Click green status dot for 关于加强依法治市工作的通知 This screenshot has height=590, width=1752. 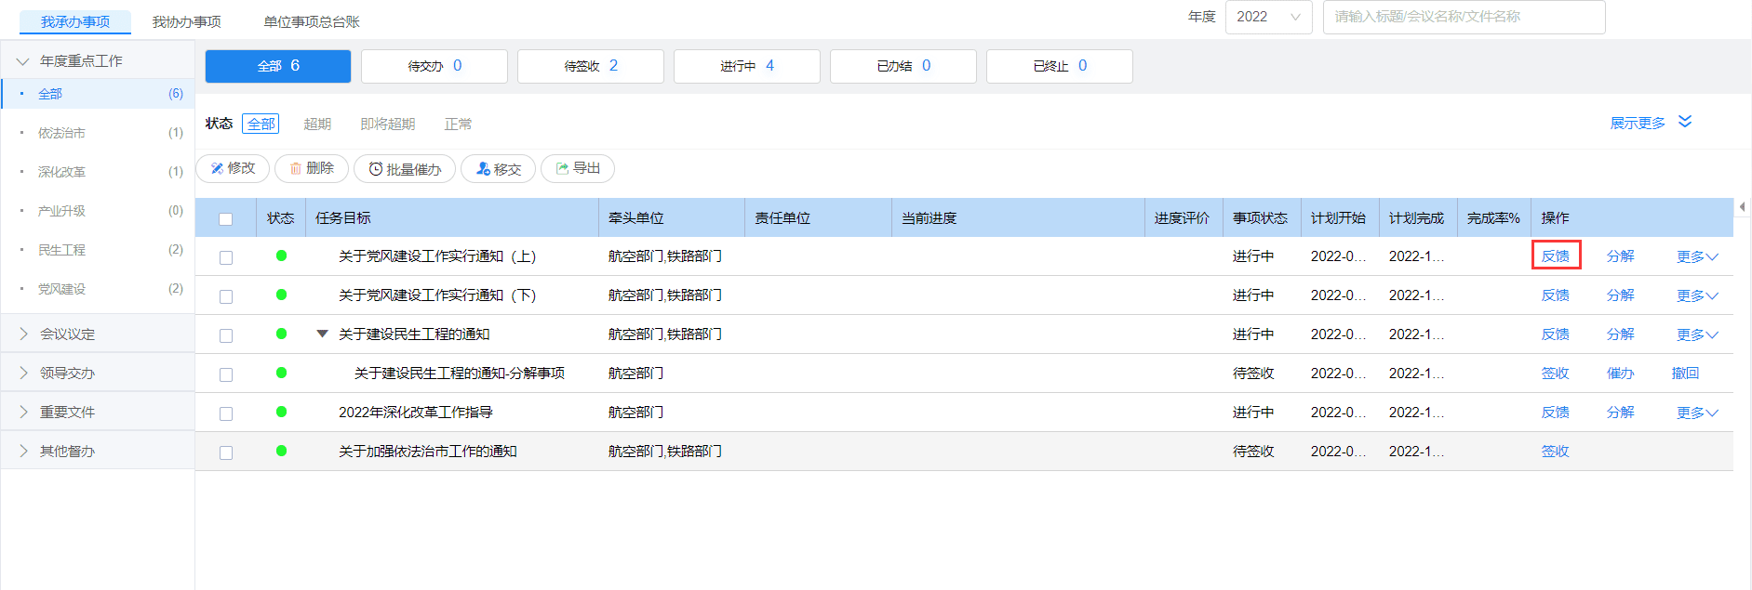(x=281, y=451)
